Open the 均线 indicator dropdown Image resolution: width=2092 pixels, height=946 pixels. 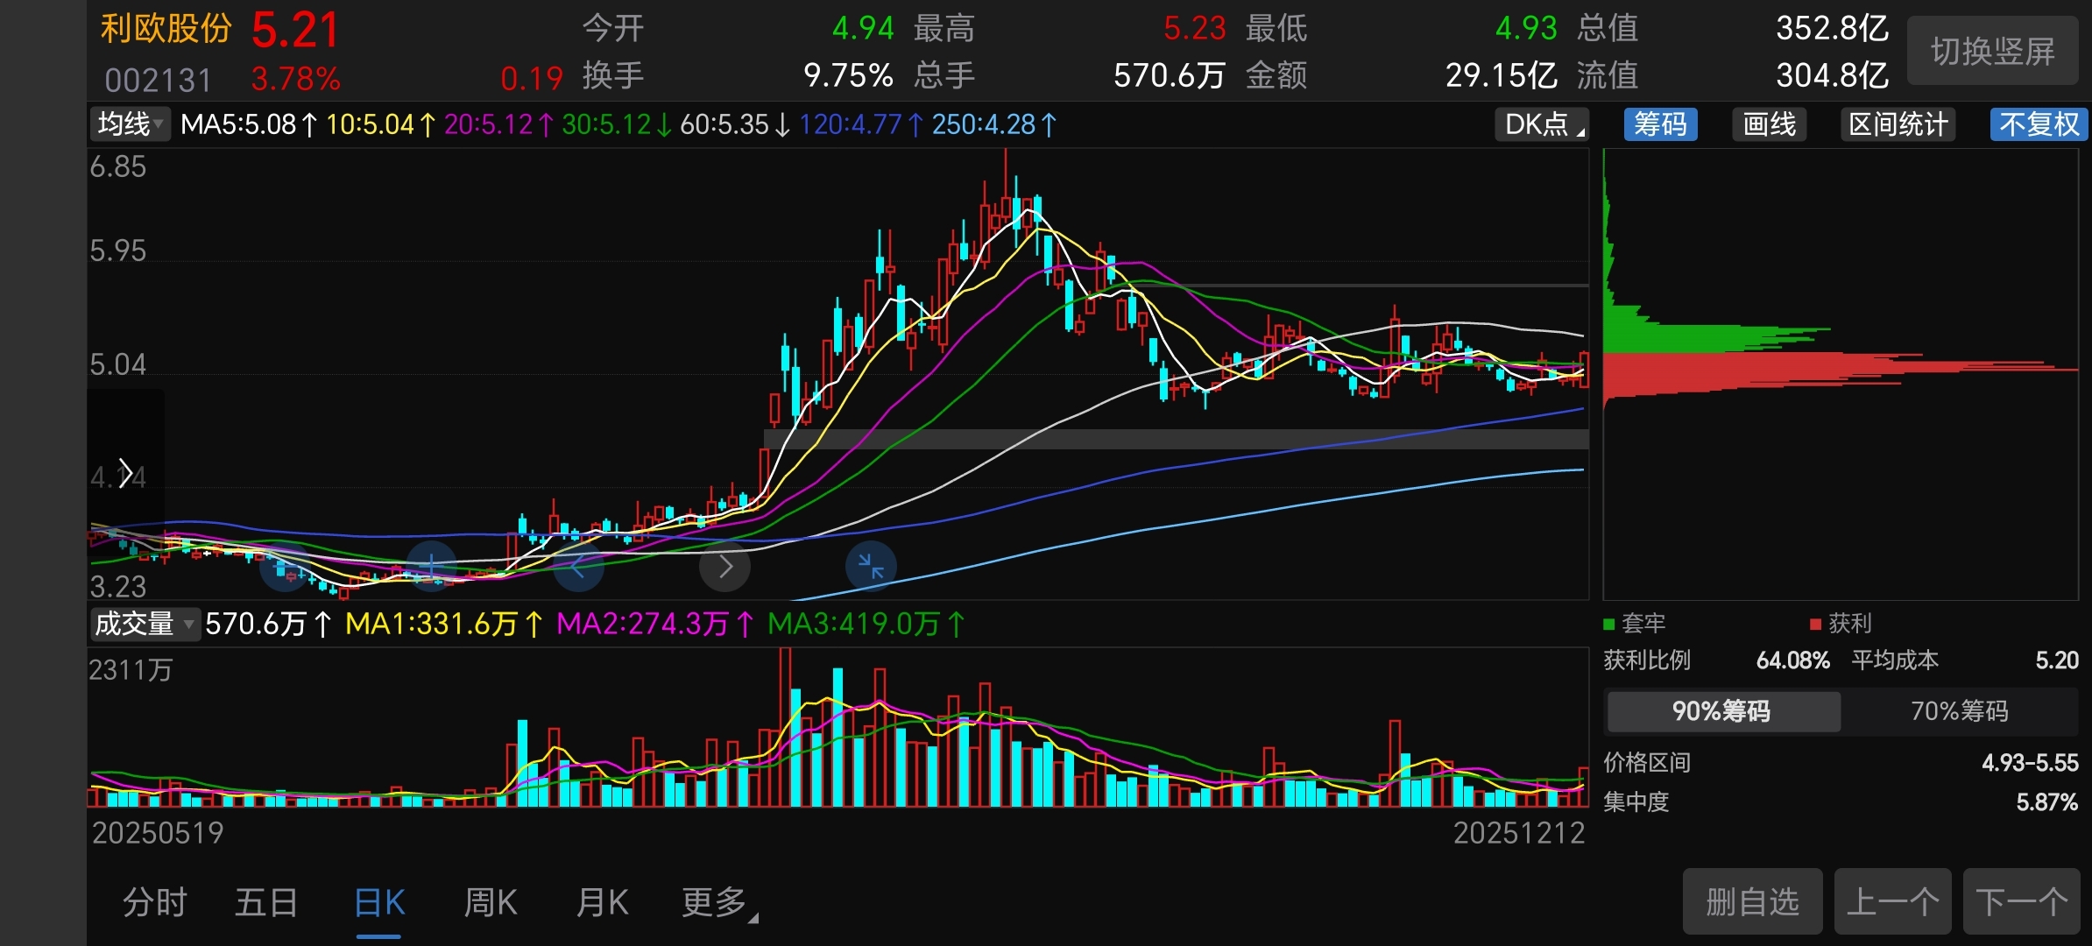coord(131,124)
